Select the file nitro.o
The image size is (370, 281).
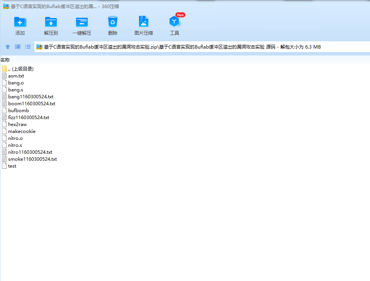pyautogui.click(x=15, y=138)
